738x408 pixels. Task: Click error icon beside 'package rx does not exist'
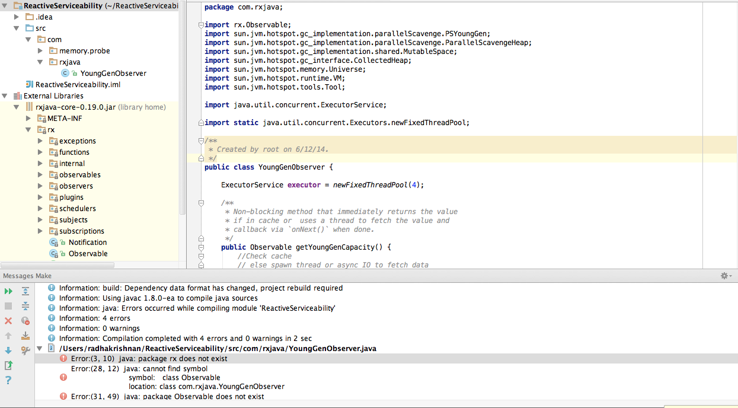(x=63, y=359)
